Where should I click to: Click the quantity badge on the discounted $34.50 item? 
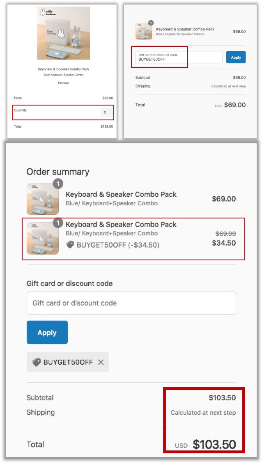(x=58, y=223)
